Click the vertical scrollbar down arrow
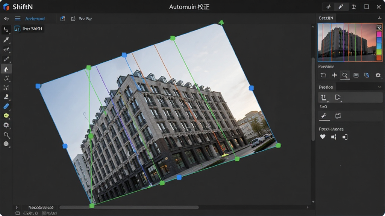This screenshot has width=385, height=216. (x=313, y=202)
